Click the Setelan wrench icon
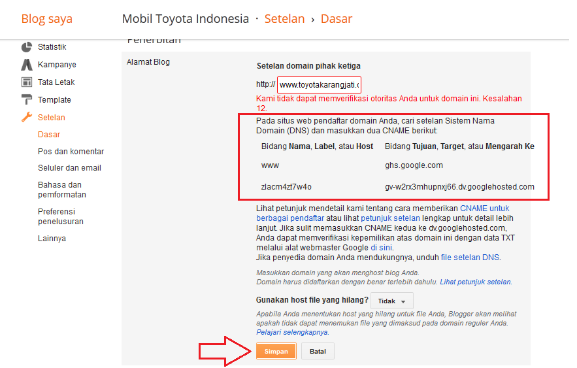Screen dimensions: 577x368 tap(27, 117)
